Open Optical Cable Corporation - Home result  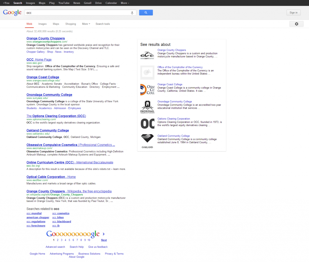(51, 177)
